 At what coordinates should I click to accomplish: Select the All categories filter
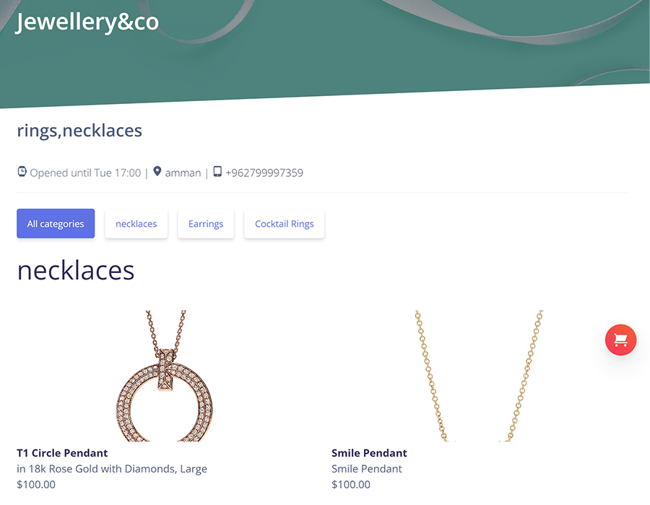click(x=56, y=224)
